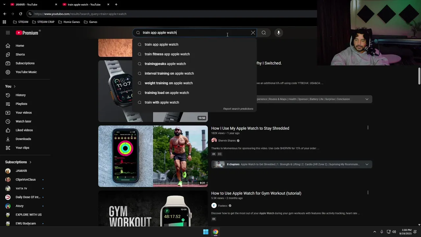Viewport: 421px width, 237px height.
Task: Open a new browser tab
Action: coord(116,5)
